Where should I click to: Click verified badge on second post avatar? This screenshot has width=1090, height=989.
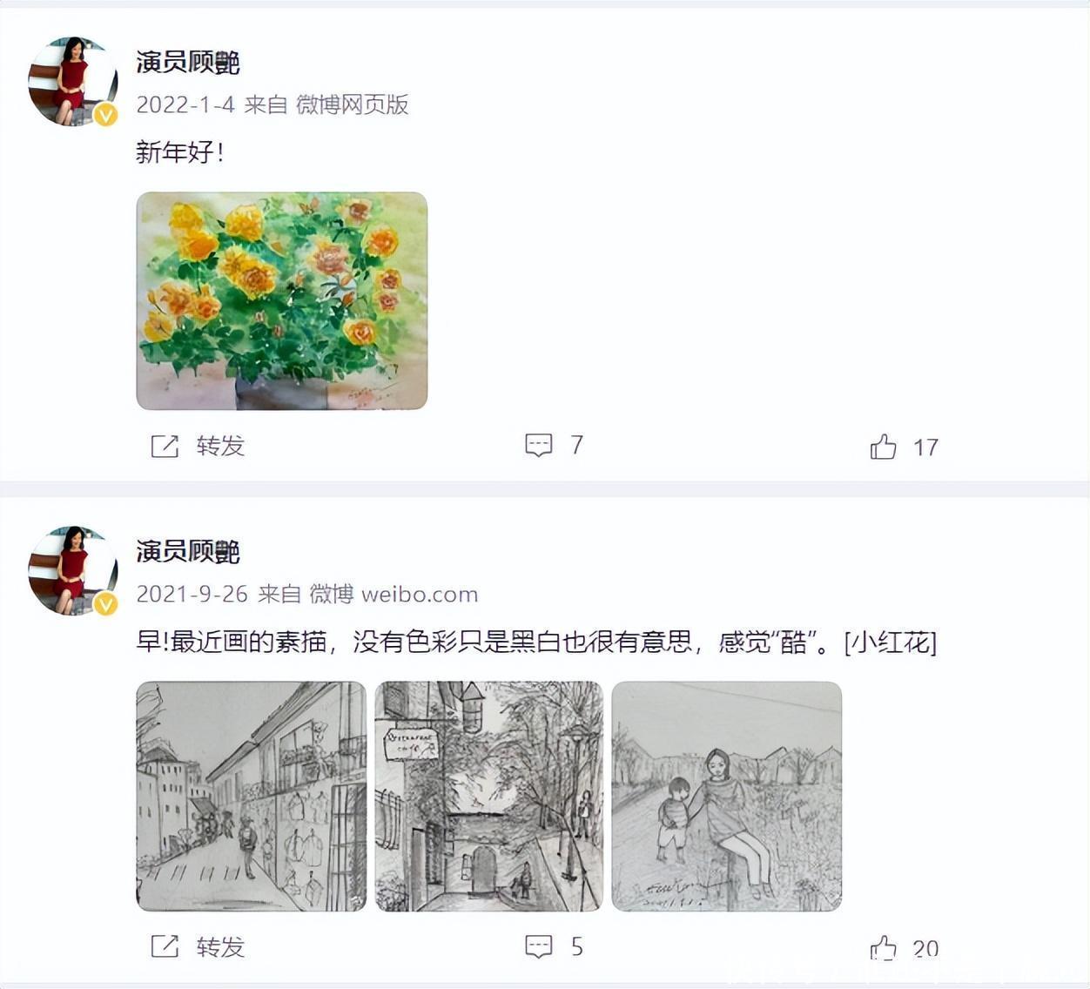(x=106, y=603)
